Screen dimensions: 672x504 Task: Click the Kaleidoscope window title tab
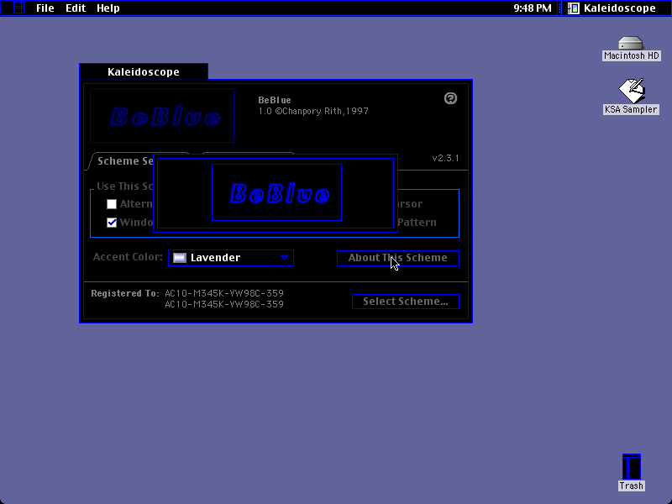144,71
